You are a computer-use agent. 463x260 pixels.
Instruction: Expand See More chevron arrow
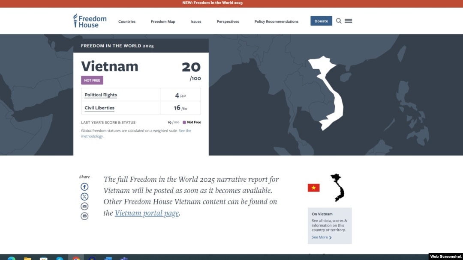(331, 237)
